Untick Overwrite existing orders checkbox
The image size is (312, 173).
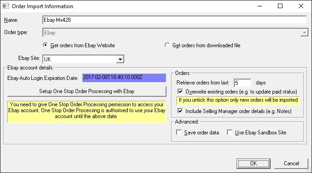(180, 91)
